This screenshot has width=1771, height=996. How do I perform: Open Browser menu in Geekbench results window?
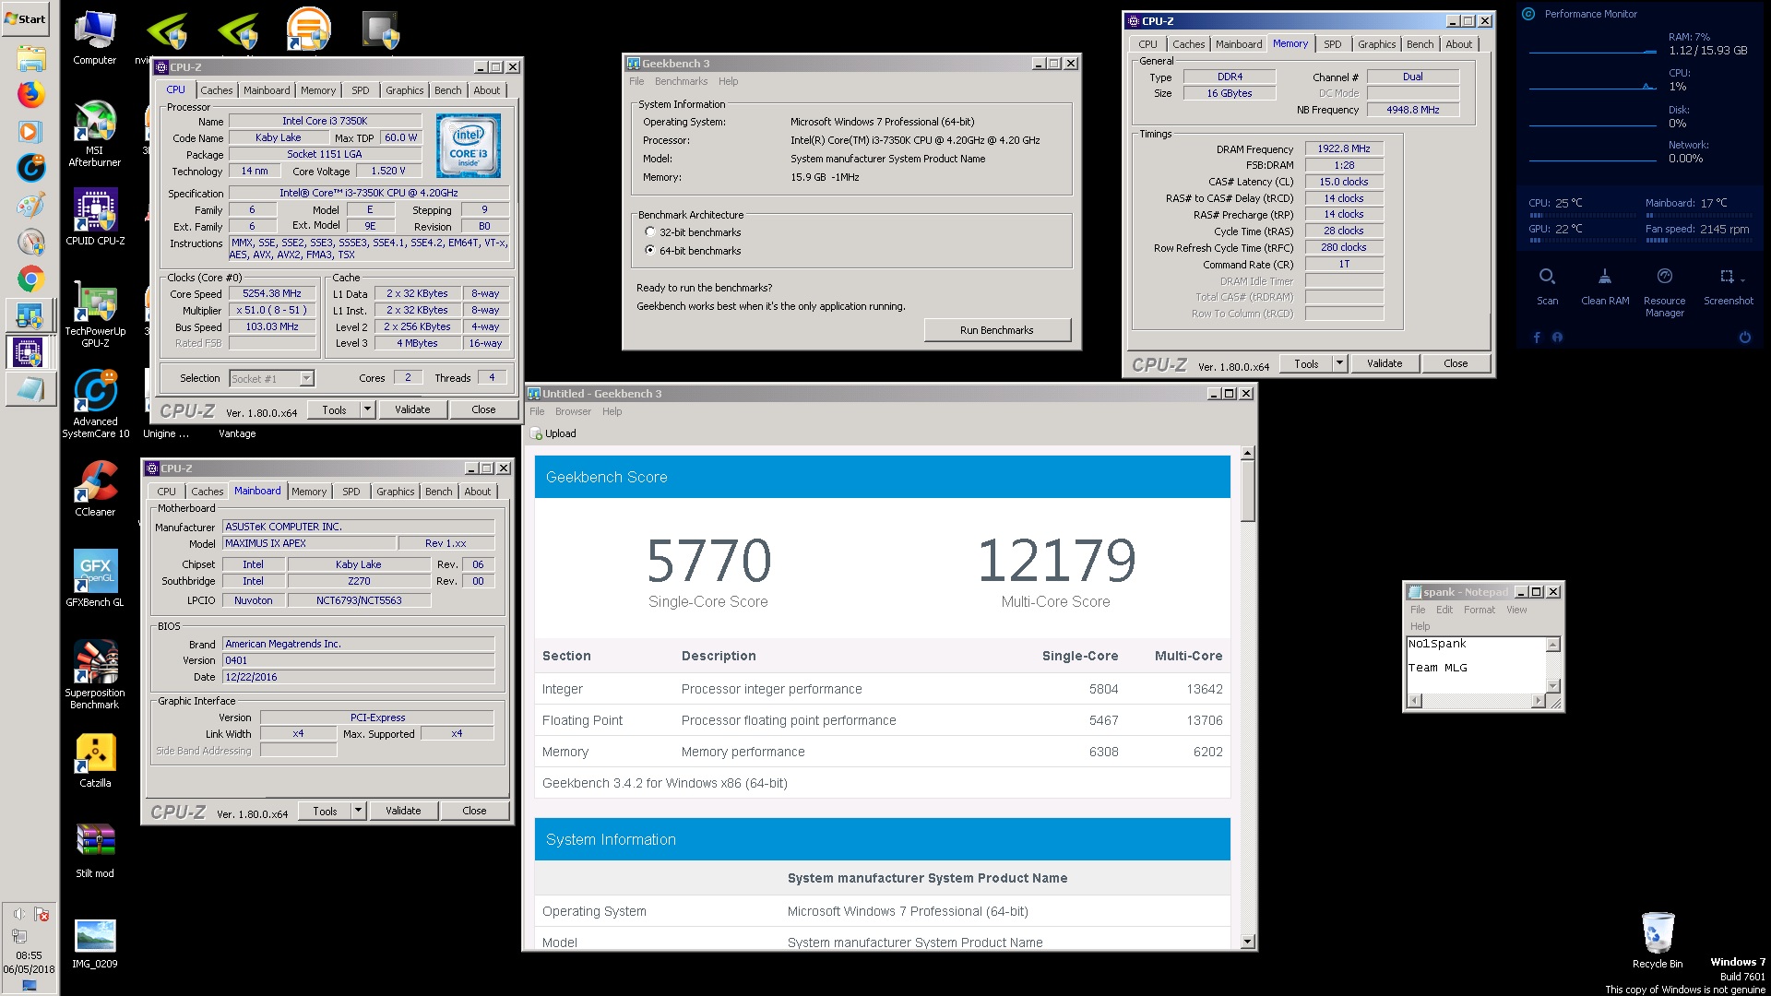pyautogui.click(x=573, y=411)
